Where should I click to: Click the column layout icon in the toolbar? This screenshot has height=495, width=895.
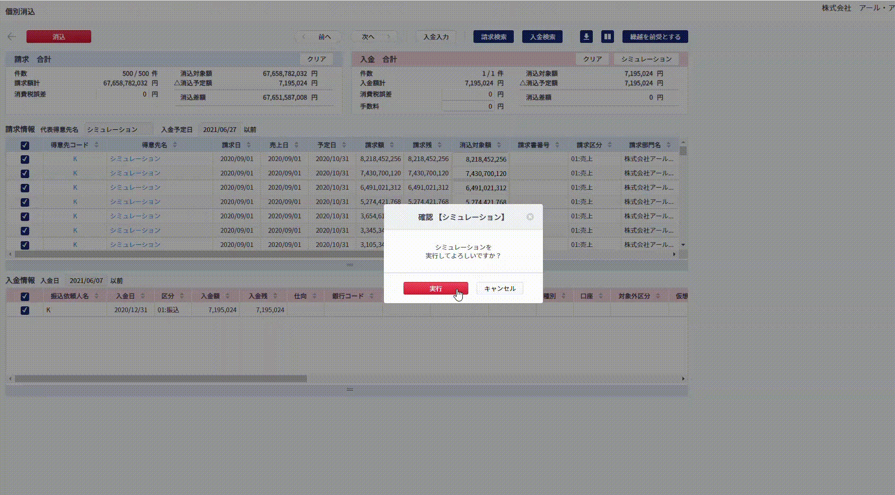[608, 37]
